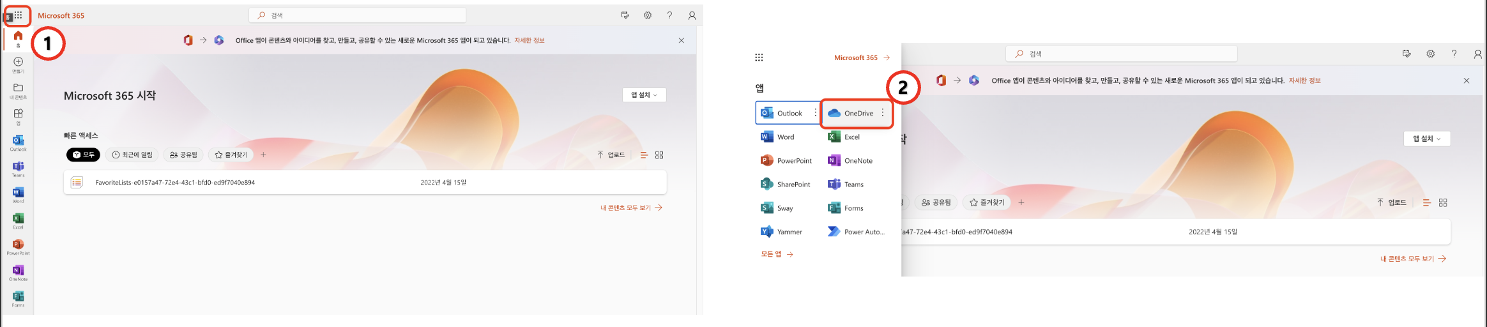Open SharePoint in the apps panel
Screen dimensions: 1487x327
(786, 184)
